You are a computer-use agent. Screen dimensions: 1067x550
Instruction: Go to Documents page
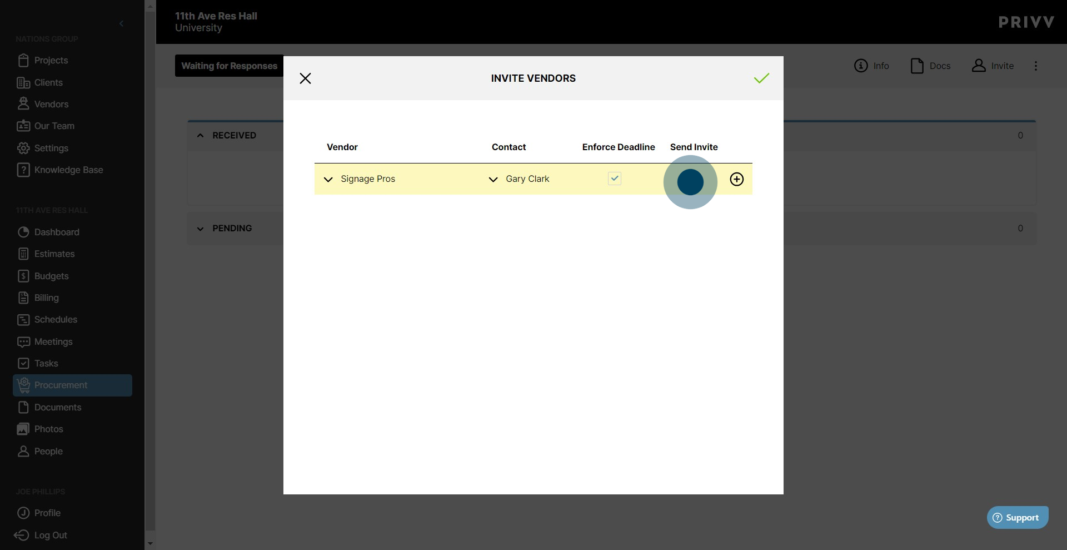[x=58, y=407]
